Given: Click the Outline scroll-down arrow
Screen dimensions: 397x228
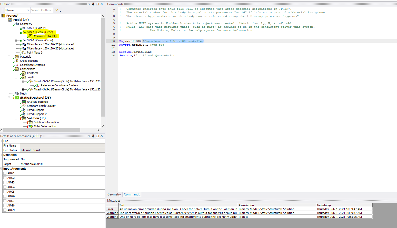Looking at the screenshot, I should click(x=103, y=126).
